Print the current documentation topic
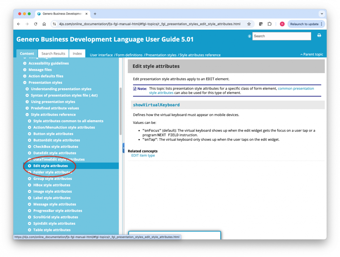Image resolution: width=340 pixels, height=257 pixels. pos(319,35)
